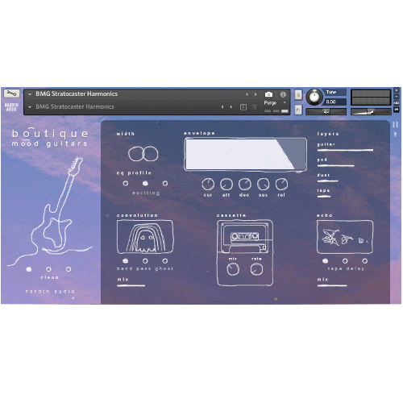The height and width of the screenshot is (403, 403).
Task: Select the first convolution type radio dot
Action: (x=125, y=261)
